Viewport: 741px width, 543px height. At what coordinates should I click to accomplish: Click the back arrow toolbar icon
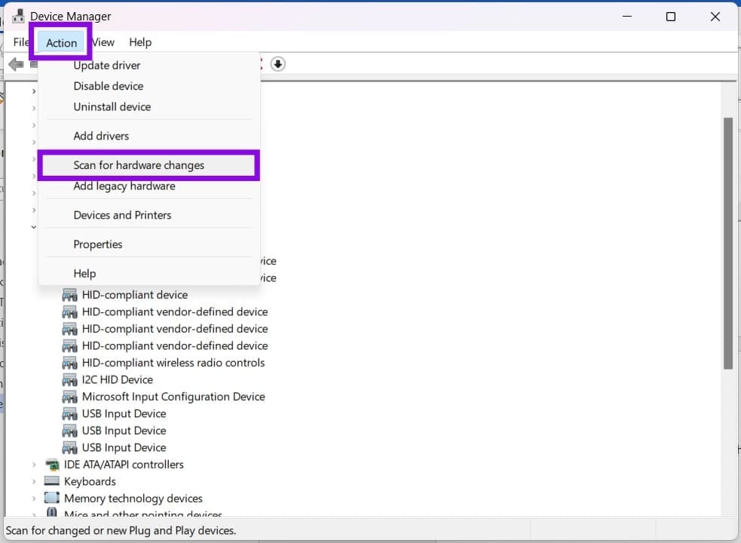(16, 64)
